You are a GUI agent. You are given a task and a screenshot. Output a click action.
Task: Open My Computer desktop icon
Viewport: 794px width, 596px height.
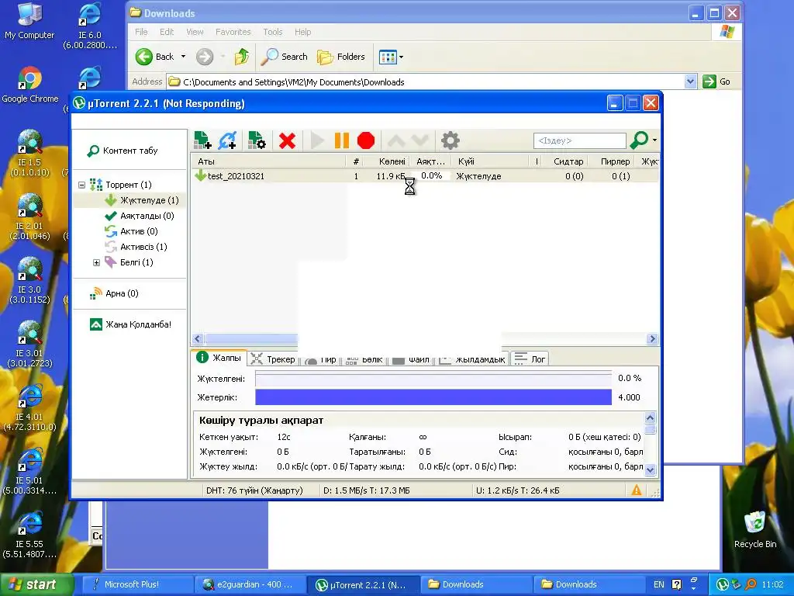pyautogui.click(x=29, y=21)
